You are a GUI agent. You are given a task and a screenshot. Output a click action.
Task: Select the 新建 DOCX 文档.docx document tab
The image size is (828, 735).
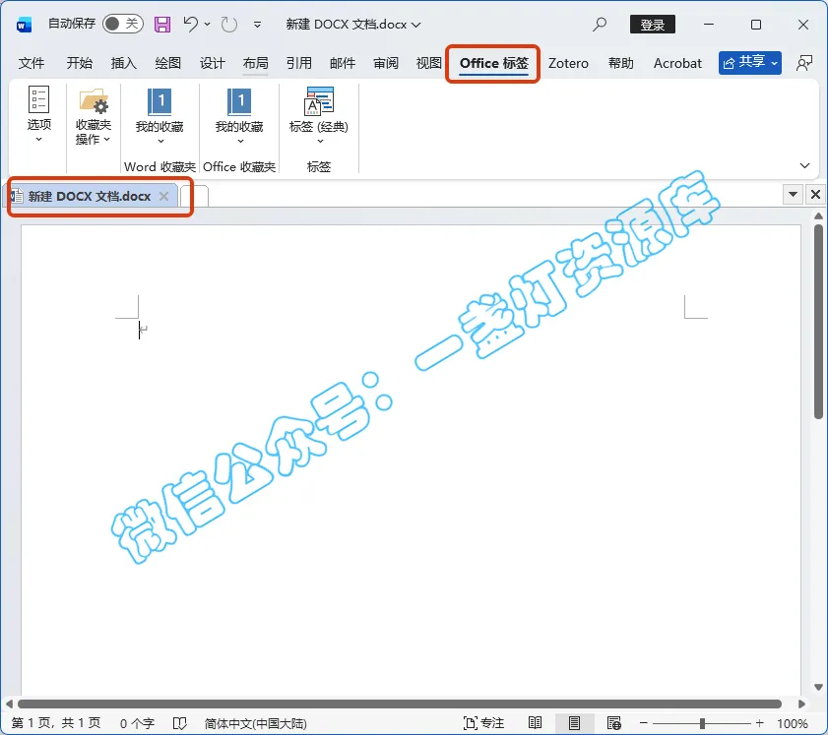click(x=89, y=196)
